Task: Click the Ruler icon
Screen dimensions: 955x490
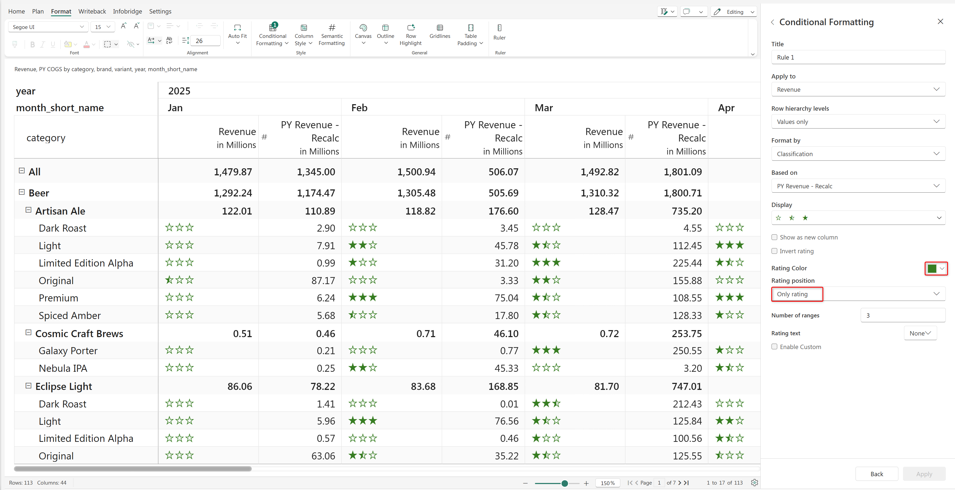Action: coord(499,28)
